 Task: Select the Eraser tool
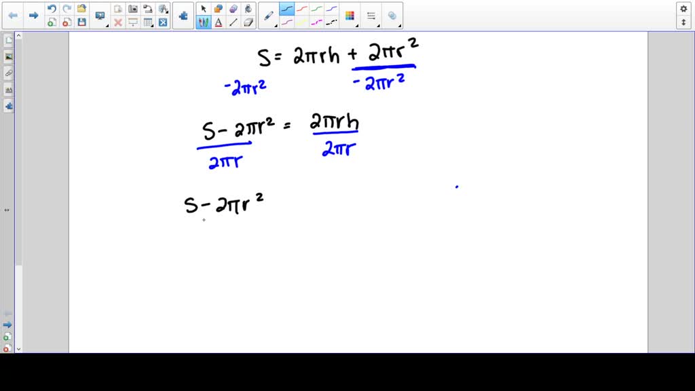(248, 22)
